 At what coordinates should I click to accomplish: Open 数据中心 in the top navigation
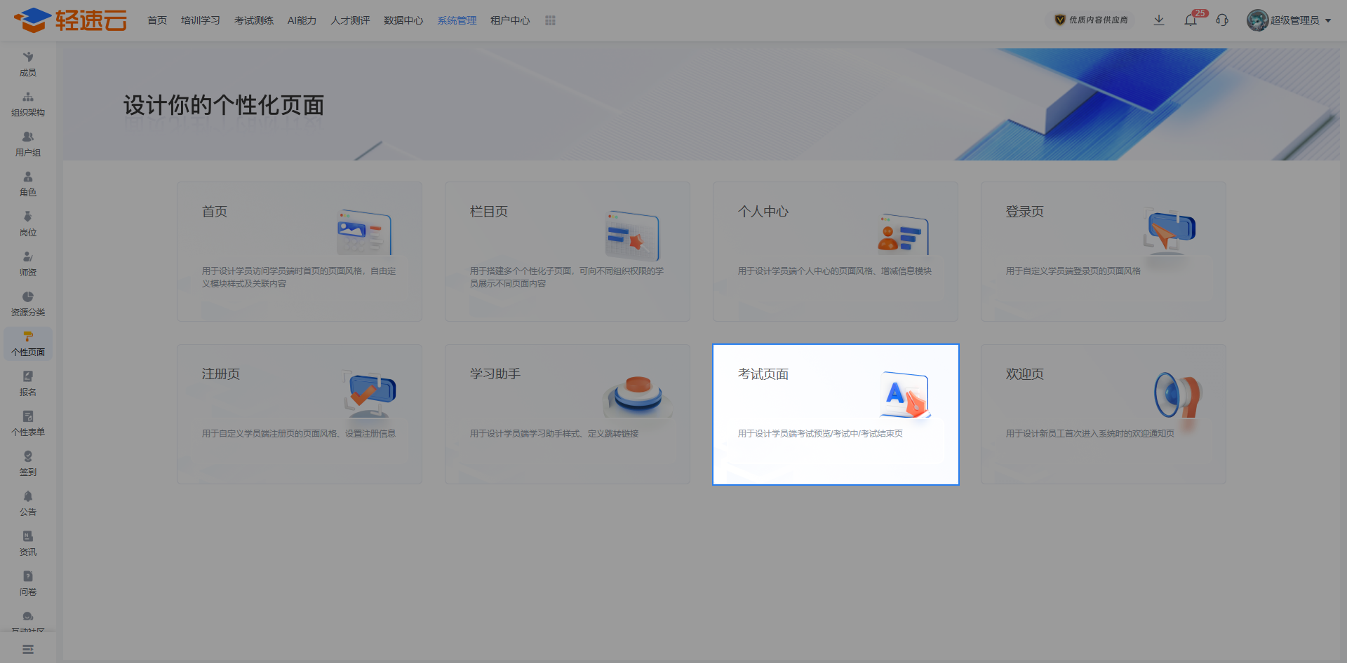[x=403, y=20]
